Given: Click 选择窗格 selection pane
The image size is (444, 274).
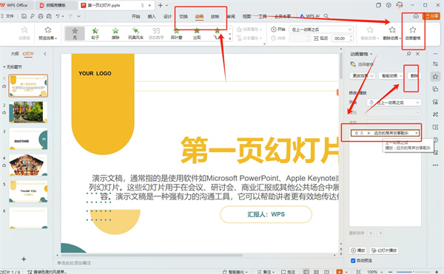Looking at the screenshot, I should click(362, 64).
